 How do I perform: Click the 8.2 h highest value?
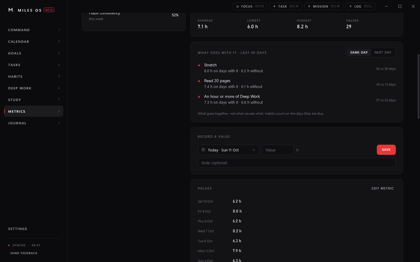pos(302,26)
